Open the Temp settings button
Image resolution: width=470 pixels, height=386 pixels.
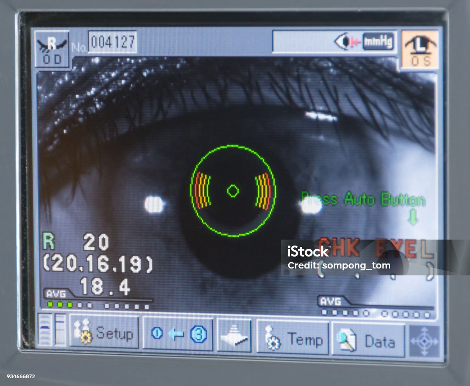(x=292, y=338)
